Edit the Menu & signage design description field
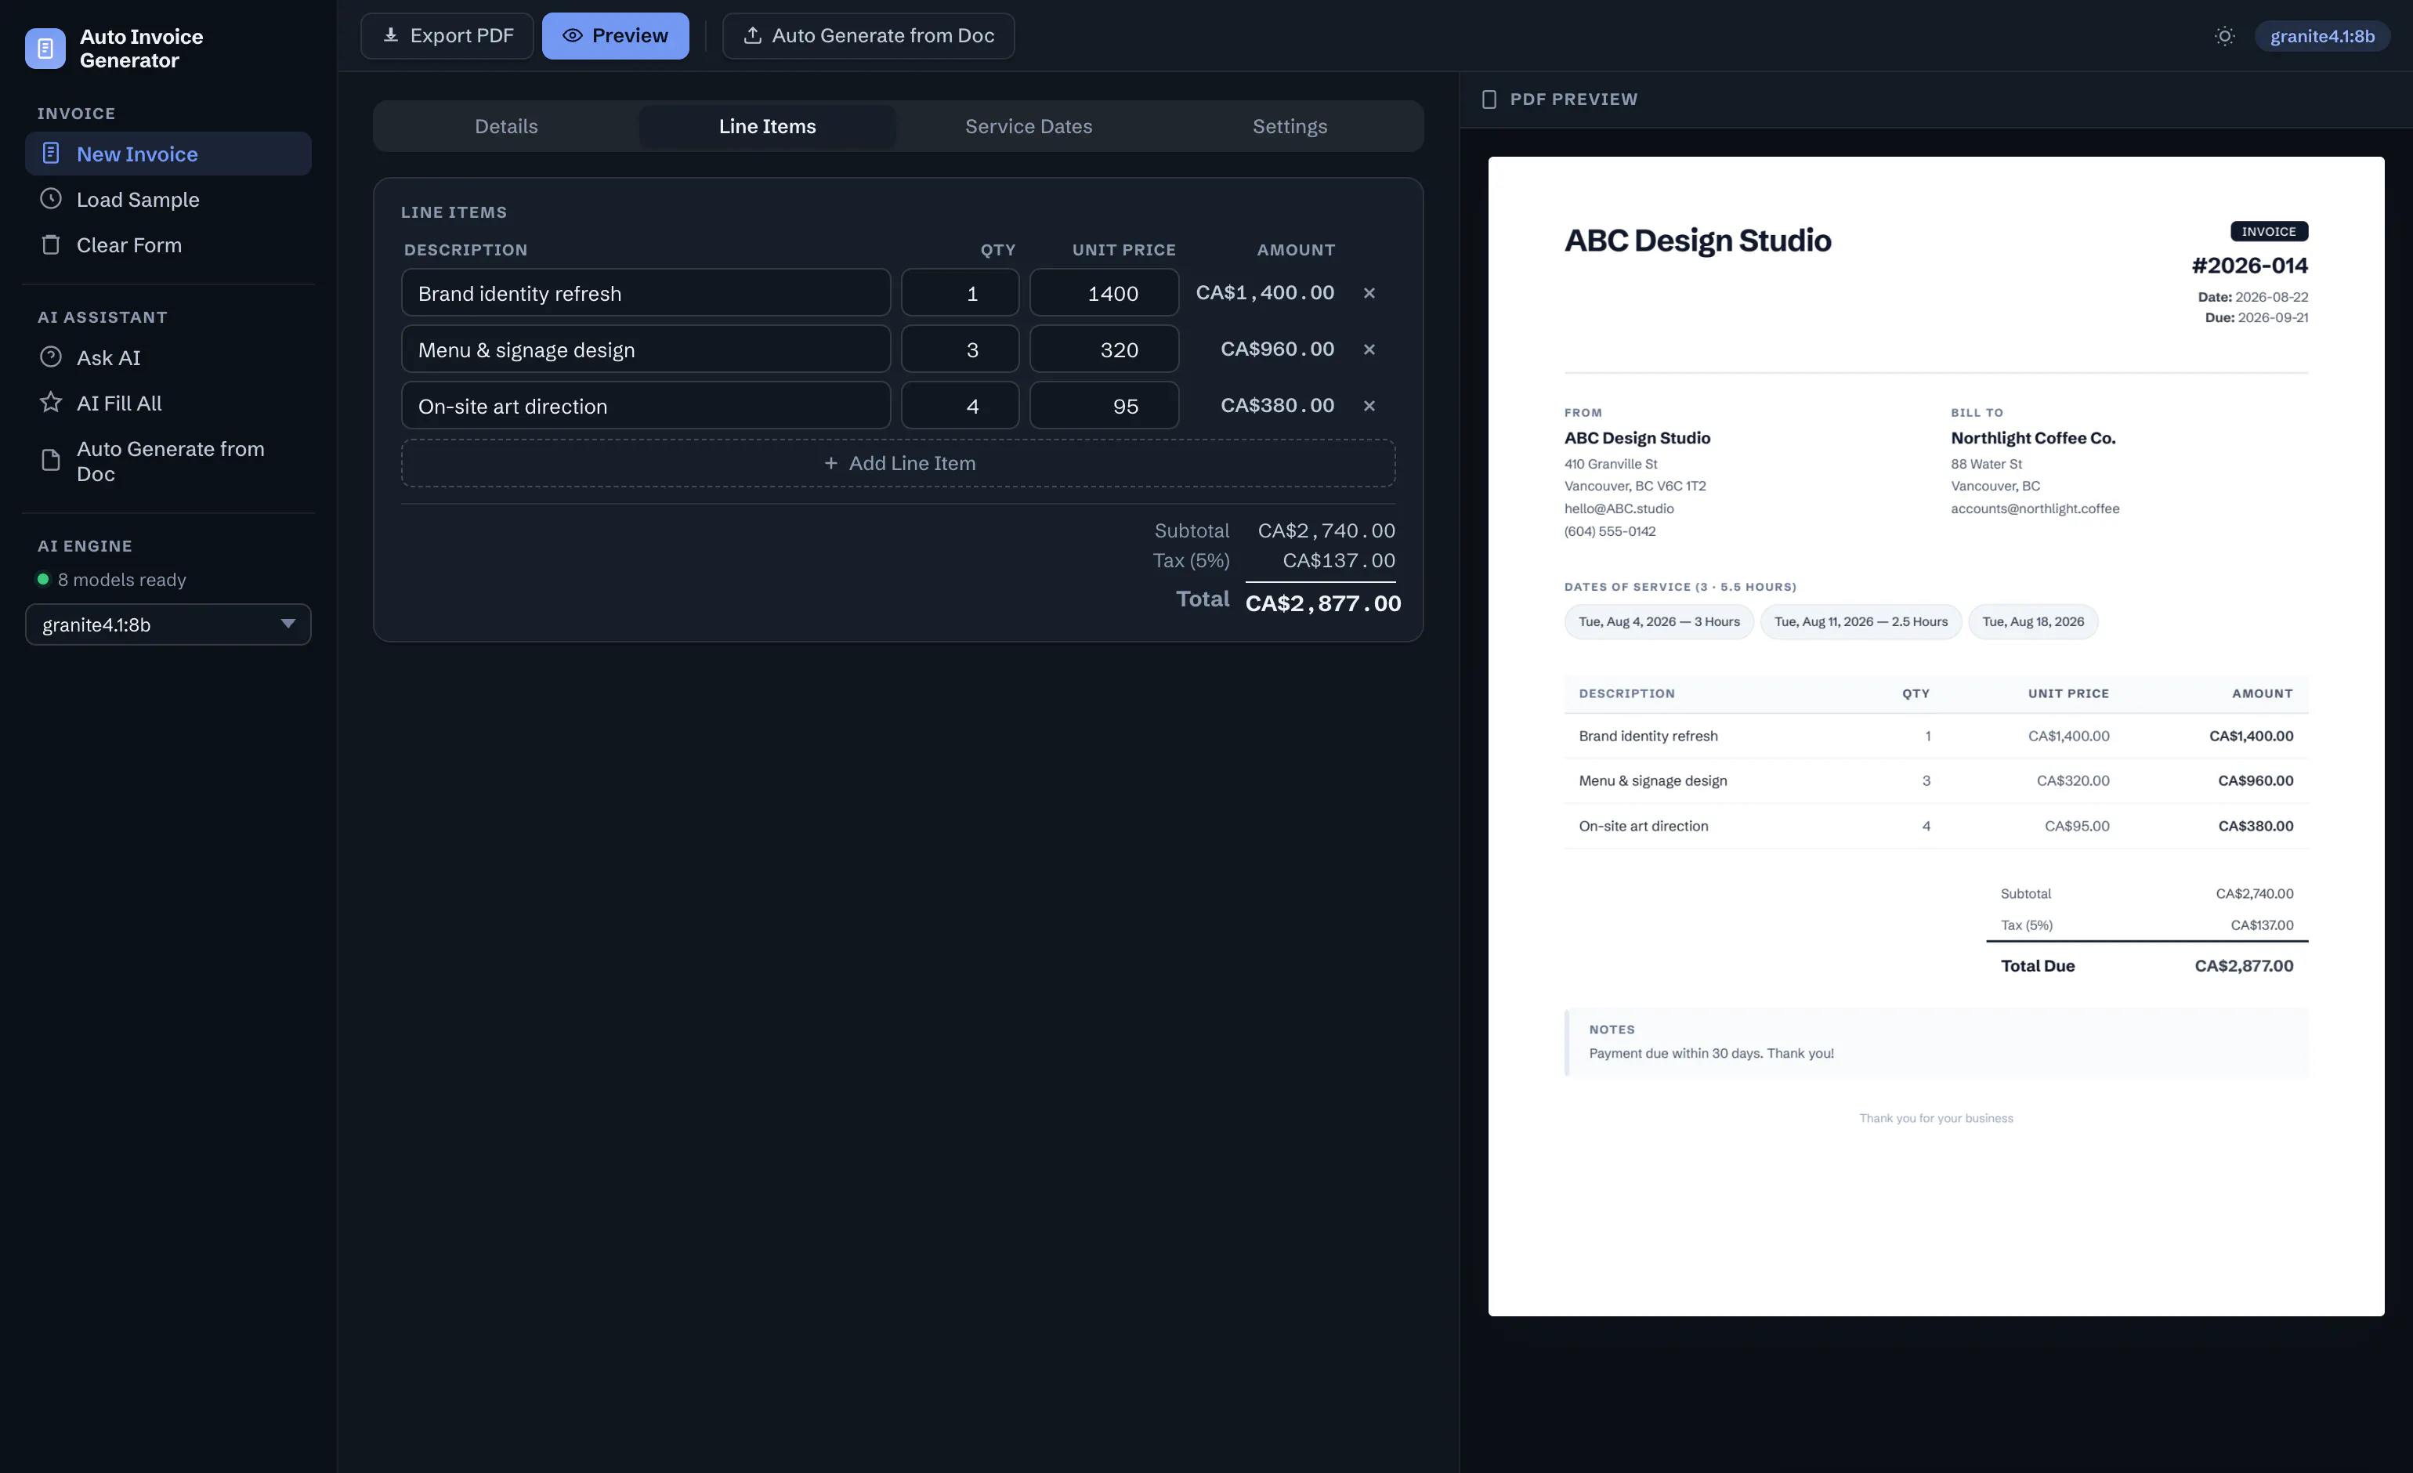Viewport: 2413px width, 1473px height. pos(646,349)
